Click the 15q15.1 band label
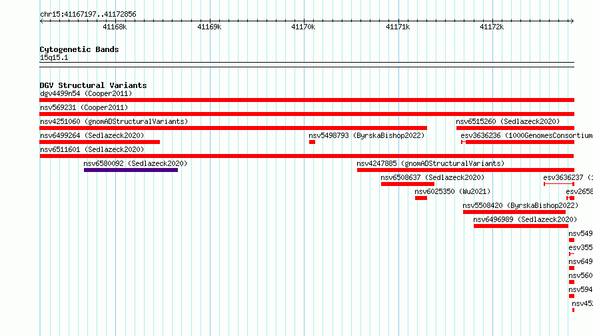The image size is (593, 336). point(54,57)
